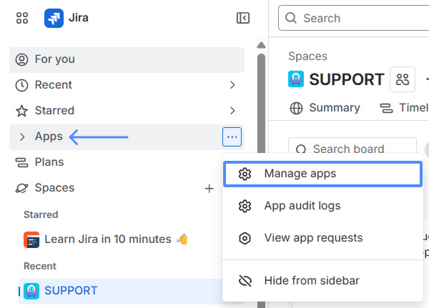Select Manage apps from menu
Screen dimensions: 429x308
300,174
